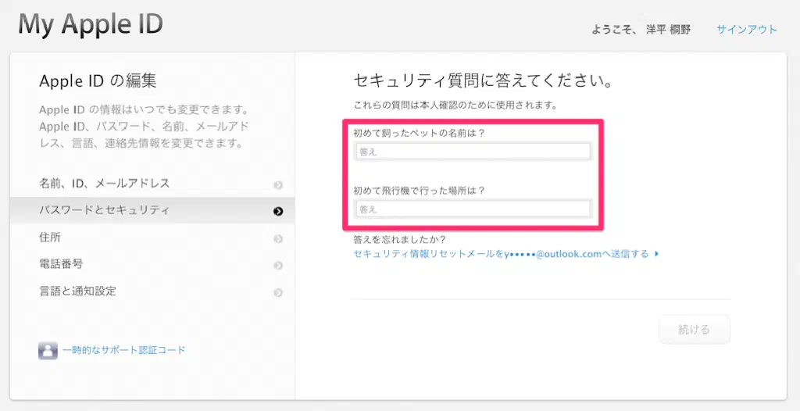
Task: Click the My Apple ID title logo
Action: coord(91,24)
